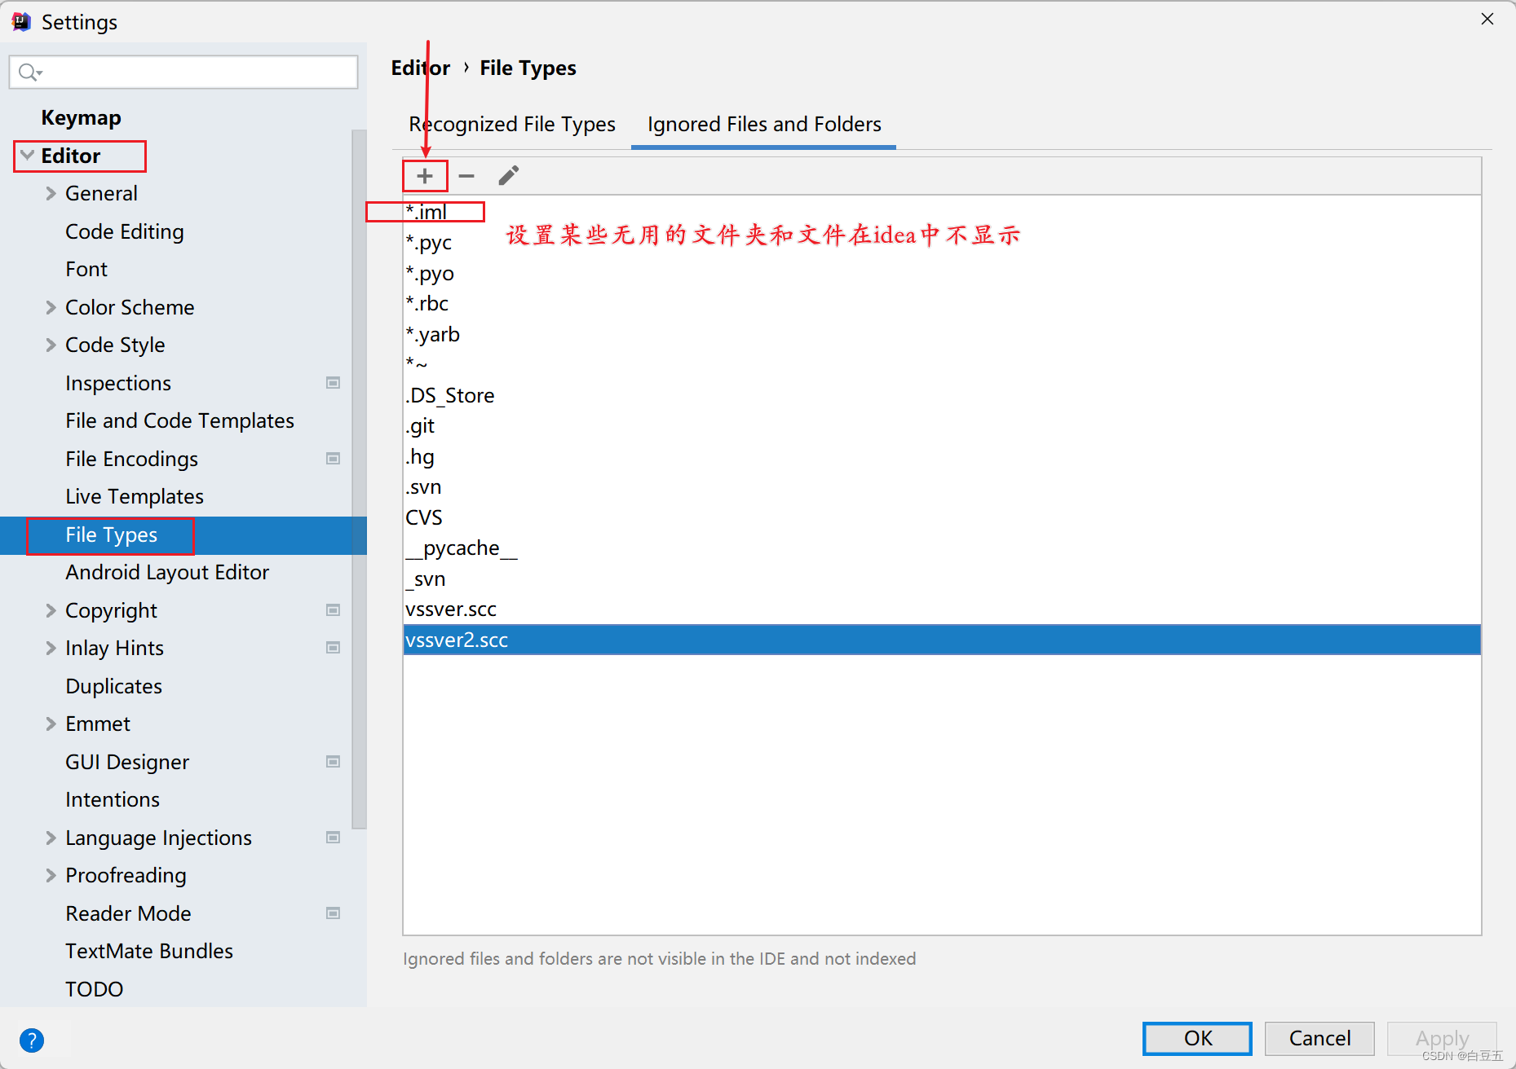1516x1069 pixels.
Task: Select the *.rbc ignored pattern
Action: (942, 304)
